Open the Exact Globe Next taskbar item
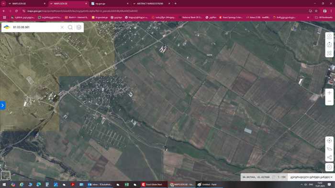Viewport: 335px width, 188px height. [154, 184]
